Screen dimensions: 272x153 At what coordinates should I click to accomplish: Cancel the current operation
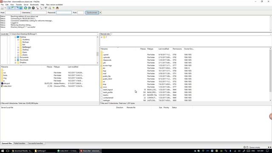(33, 8)
